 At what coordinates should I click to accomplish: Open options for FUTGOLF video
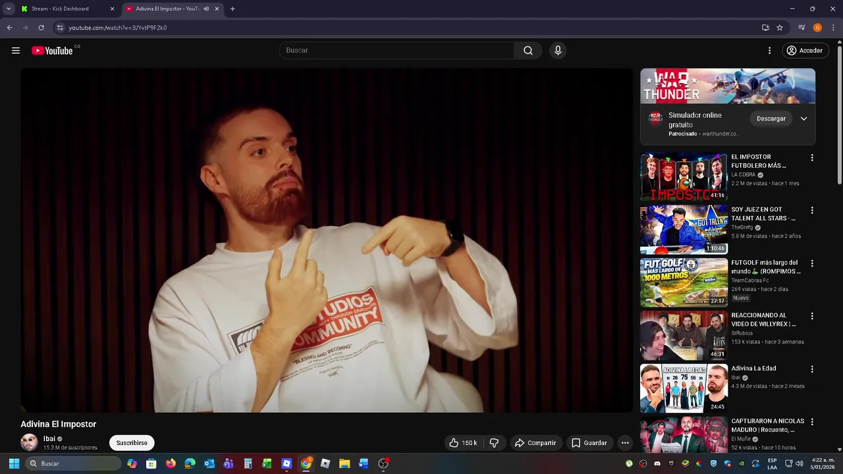812,263
